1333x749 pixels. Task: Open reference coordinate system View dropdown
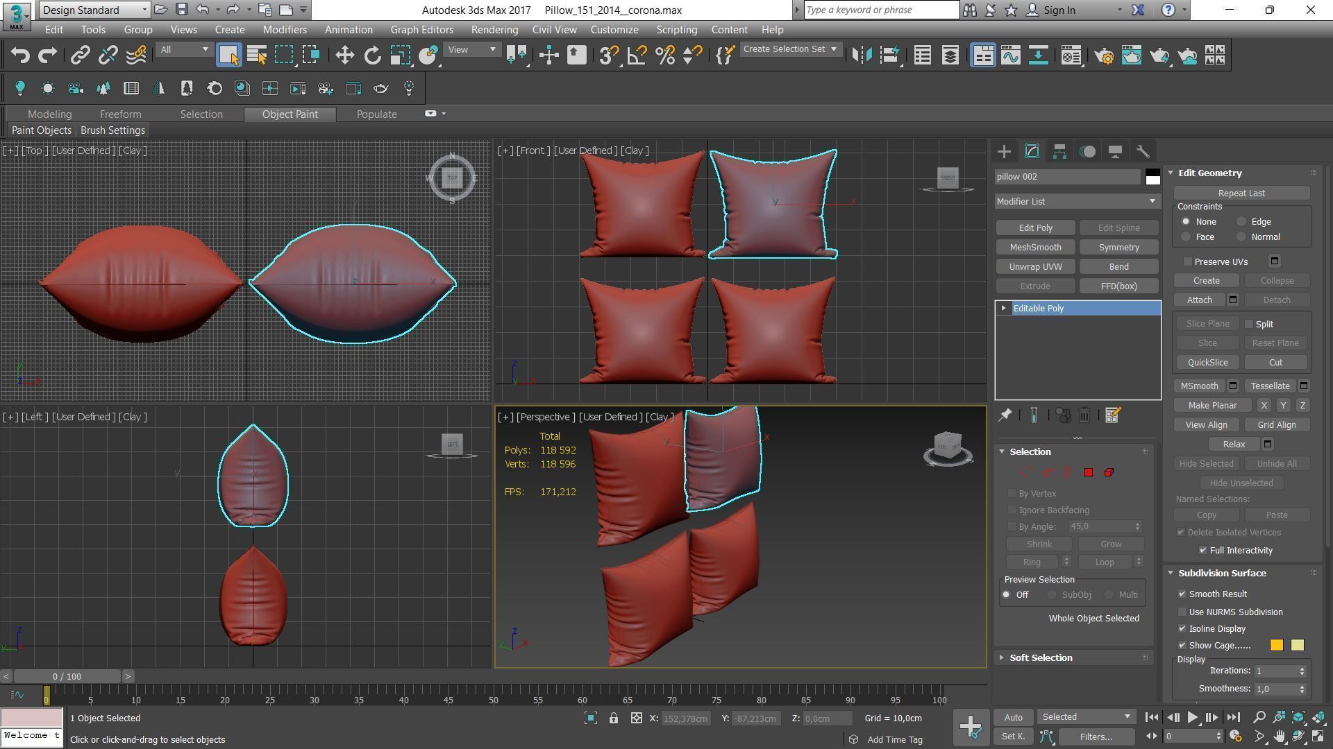click(472, 49)
